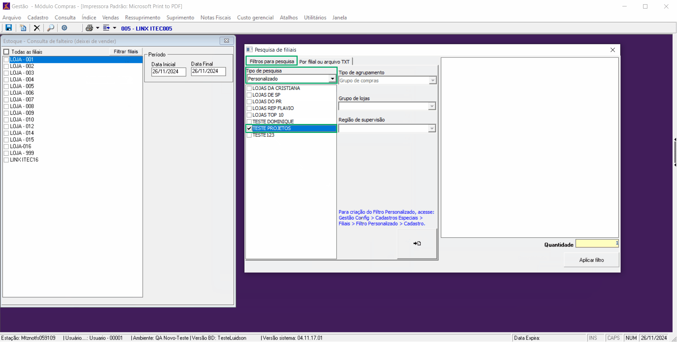Check the LINX ITEC16 checkbox
The height and width of the screenshot is (342, 677).
[x=6, y=160]
